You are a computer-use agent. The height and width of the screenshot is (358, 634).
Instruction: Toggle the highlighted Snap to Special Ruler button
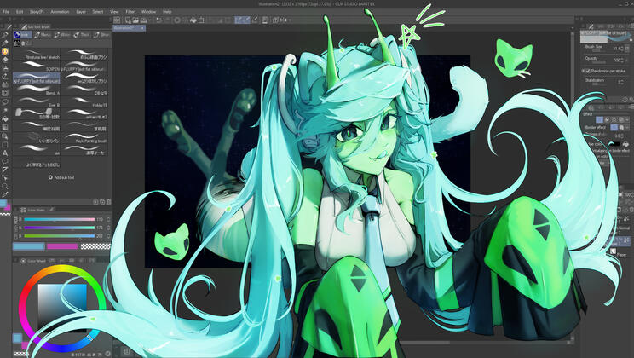click(245, 20)
